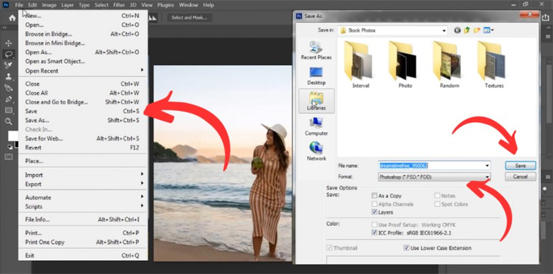Screen dimensions: 553x274
Task: Click the File name text field
Action: (431, 166)
